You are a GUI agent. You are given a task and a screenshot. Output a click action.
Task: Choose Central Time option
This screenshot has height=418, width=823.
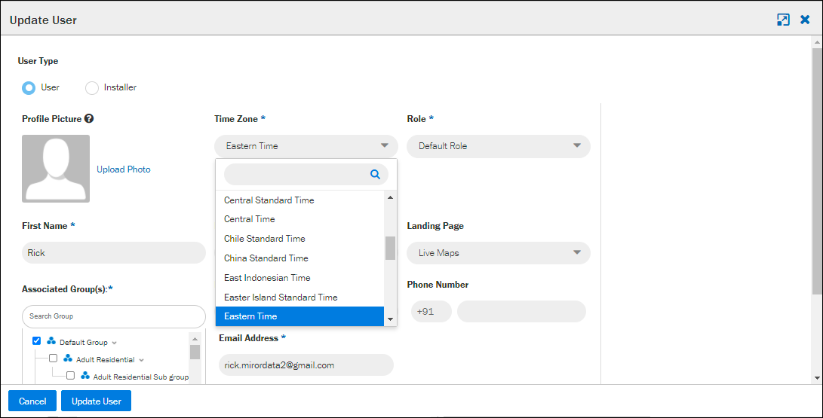[299, 219]
